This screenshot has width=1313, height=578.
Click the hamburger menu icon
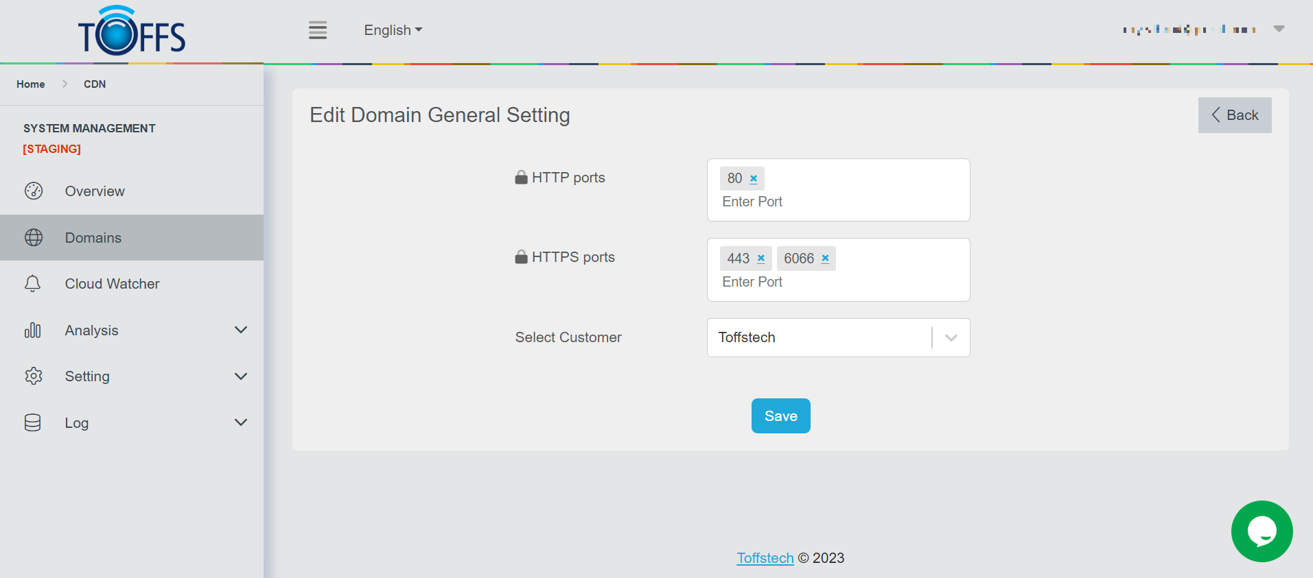tap(318, 30)
